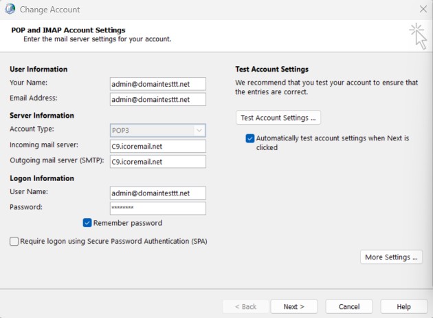Click the Help button
433x318 pixels.
point(403,306)
